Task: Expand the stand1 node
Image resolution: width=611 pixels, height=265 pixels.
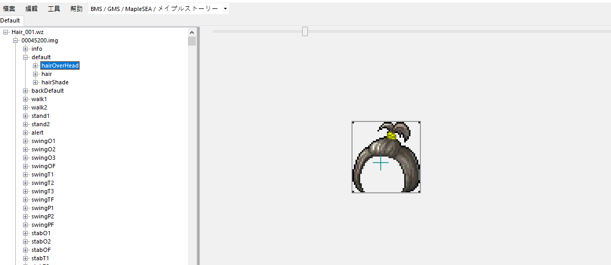Action: 25,116
